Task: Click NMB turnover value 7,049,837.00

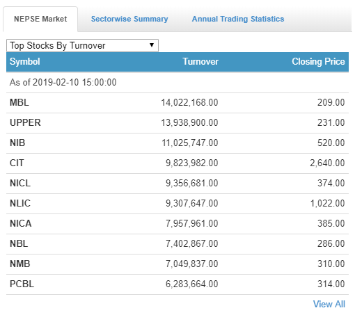Action: coord(192,264)
